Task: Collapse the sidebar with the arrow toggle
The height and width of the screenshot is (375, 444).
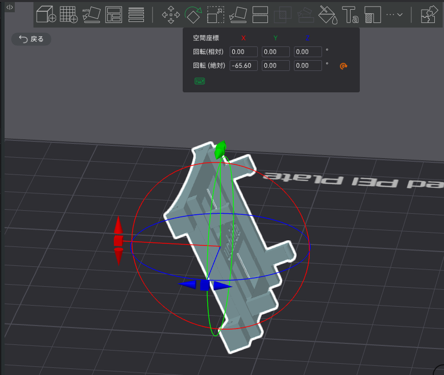Action: click(10, 7)
